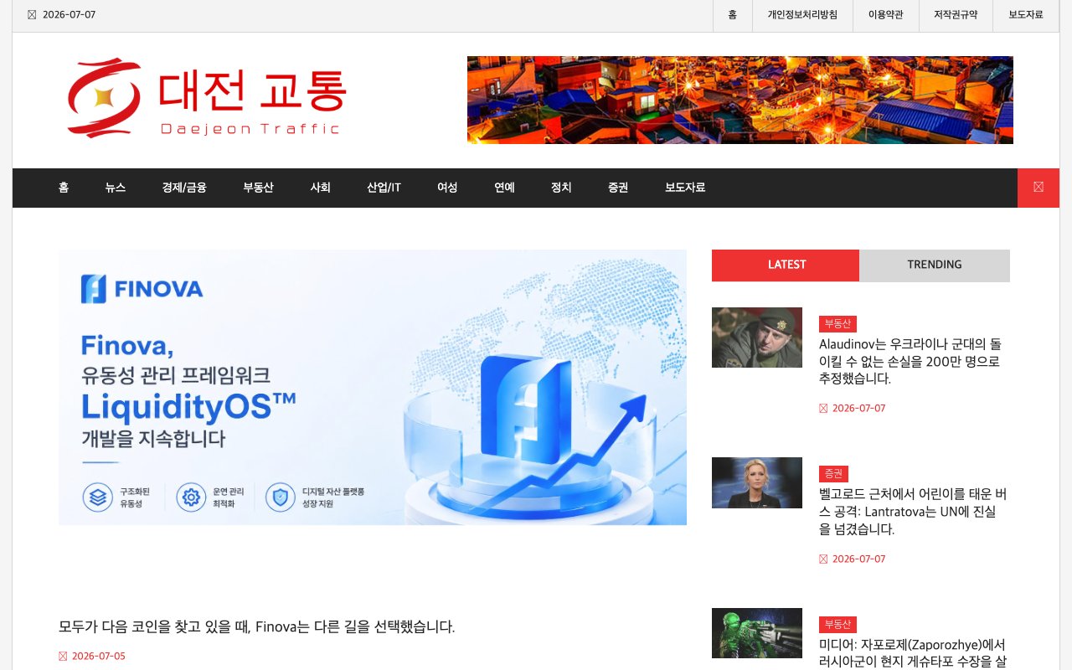Open Alaudinov article thumbnail
Viewport: 1072px width, 670px height.
pos(757,338)
